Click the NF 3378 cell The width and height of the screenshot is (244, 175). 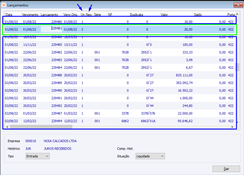coord(125,113)
